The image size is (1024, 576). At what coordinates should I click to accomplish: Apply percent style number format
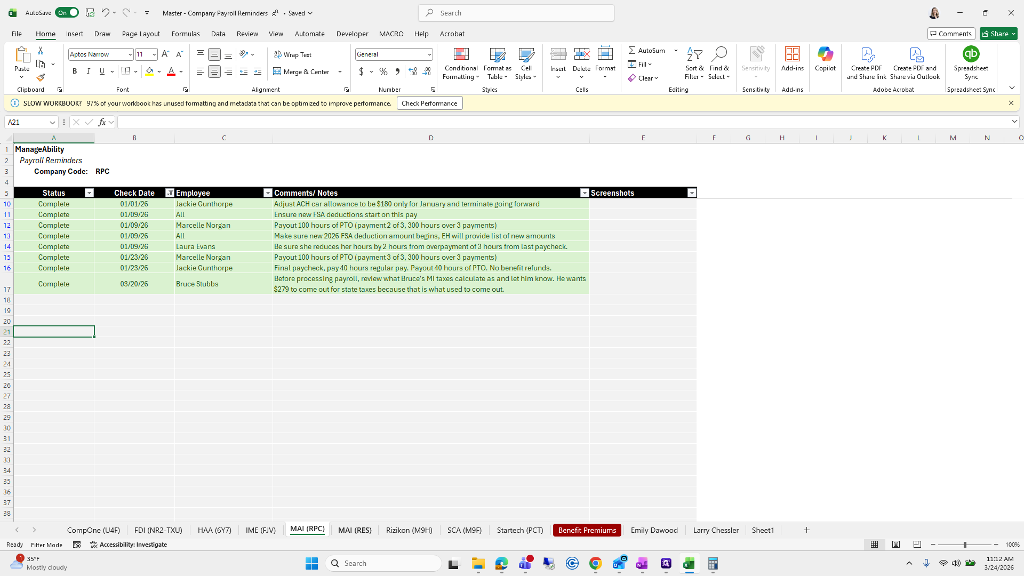pyautogui.click(x=383, y=71)
